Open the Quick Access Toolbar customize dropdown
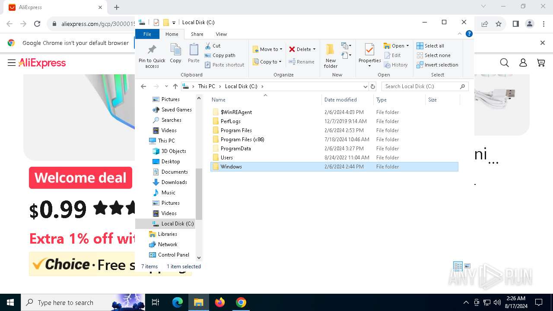 tap(174, 22)
